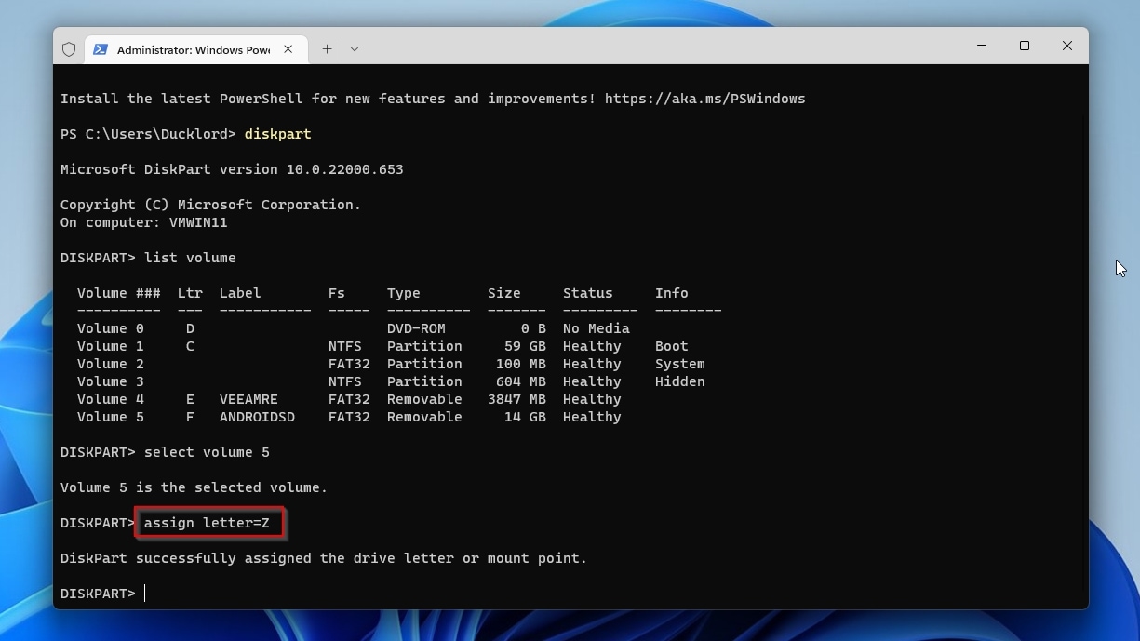Select the Administrator Windows PowerShell tab
This screenshot has width=1140, height=641.
(195, 49)
